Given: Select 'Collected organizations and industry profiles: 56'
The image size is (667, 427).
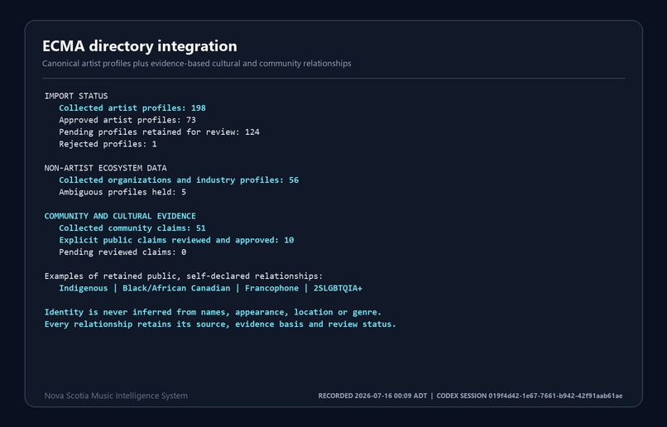Looking at the screenshot, I should [x=179, y=180].
